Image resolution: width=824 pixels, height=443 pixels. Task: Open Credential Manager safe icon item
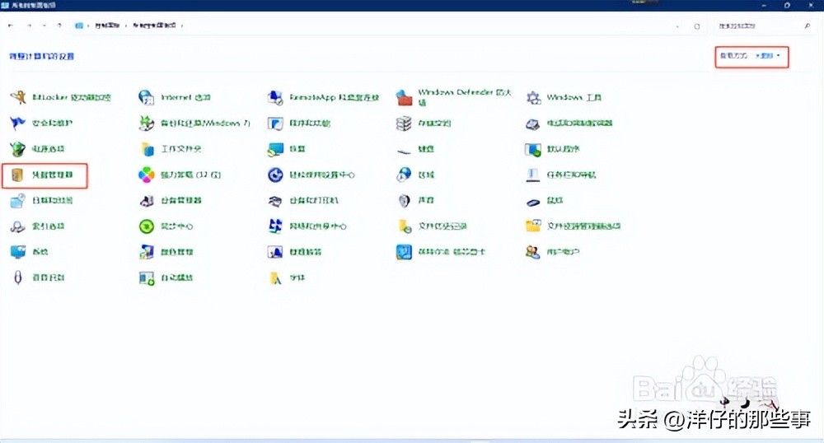click(x=44, y=175)
